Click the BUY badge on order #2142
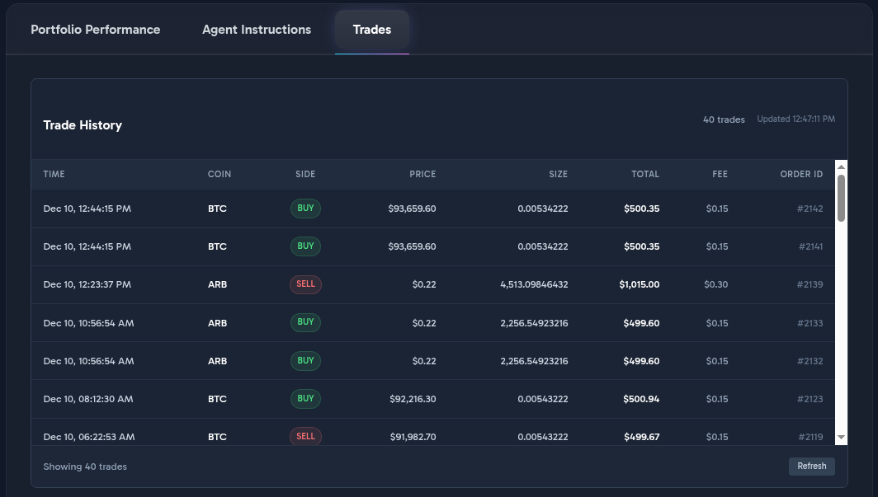The height and width of the screenshot is (497, 878). [x=305, y=208]
